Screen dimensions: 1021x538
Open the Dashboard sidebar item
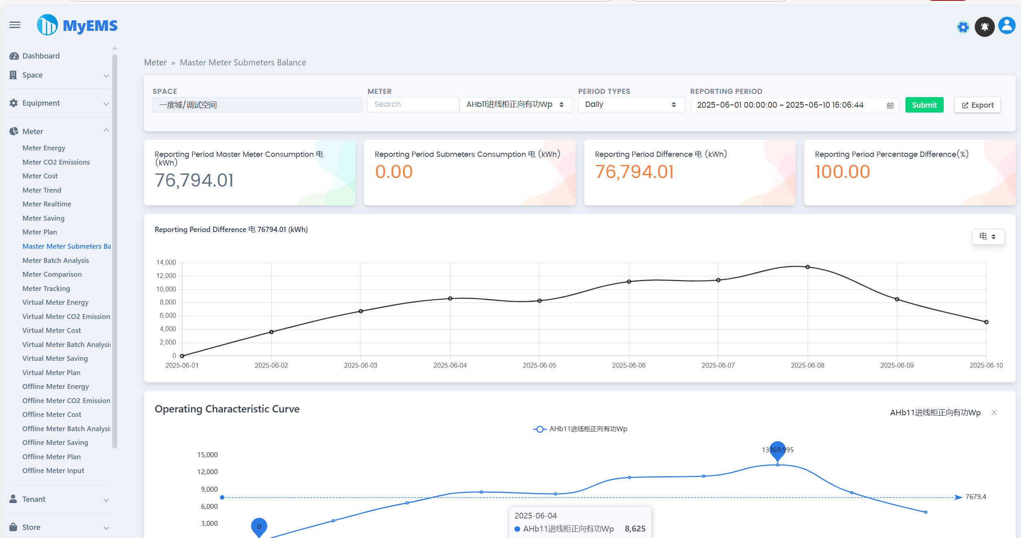point(41,56)
